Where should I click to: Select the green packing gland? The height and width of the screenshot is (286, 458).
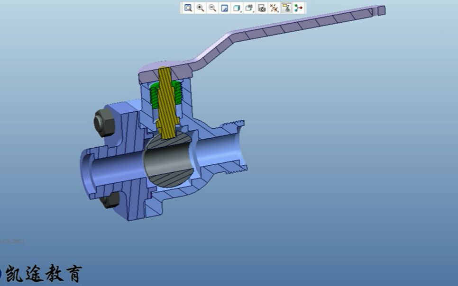coord(156,95)
